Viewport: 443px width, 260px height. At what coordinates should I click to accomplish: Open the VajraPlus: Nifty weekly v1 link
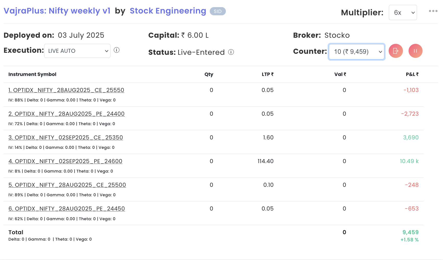[x=57, y=11]
